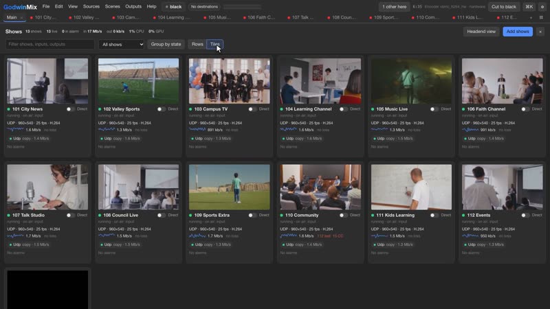Click the Add shows button
The image size is (550, 309).
pos(518,32)
